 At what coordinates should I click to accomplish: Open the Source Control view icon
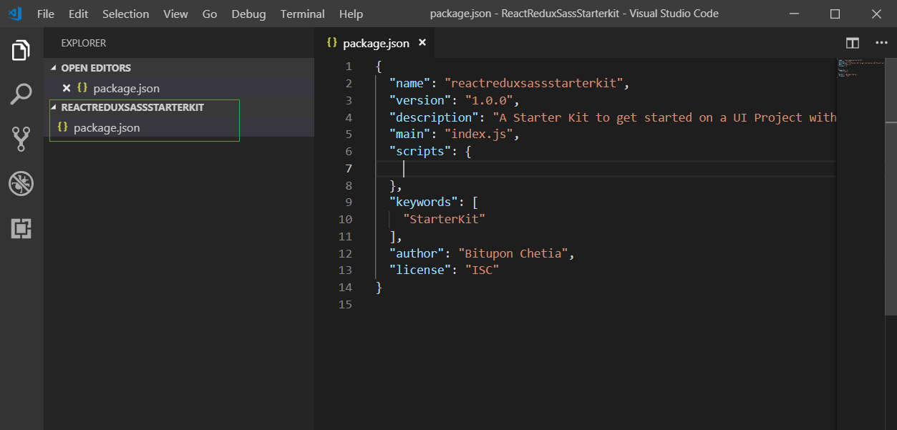click(21, 139)
